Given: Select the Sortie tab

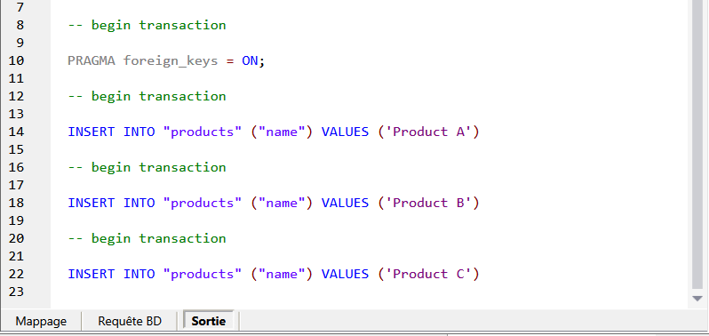Looking at the screenshot, I should [x=209, y=321].
